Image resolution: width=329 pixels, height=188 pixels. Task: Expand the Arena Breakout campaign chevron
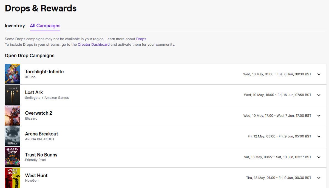pos(319,136)
